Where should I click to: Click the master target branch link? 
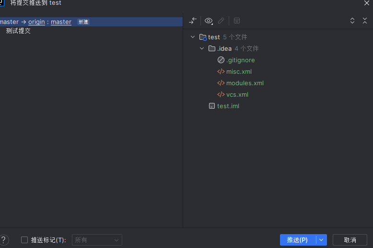(x=61, y=22)
